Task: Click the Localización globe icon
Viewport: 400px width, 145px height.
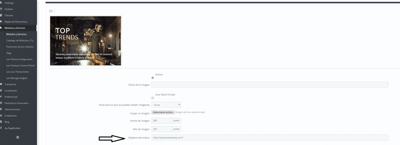Action: pos(1,91)
